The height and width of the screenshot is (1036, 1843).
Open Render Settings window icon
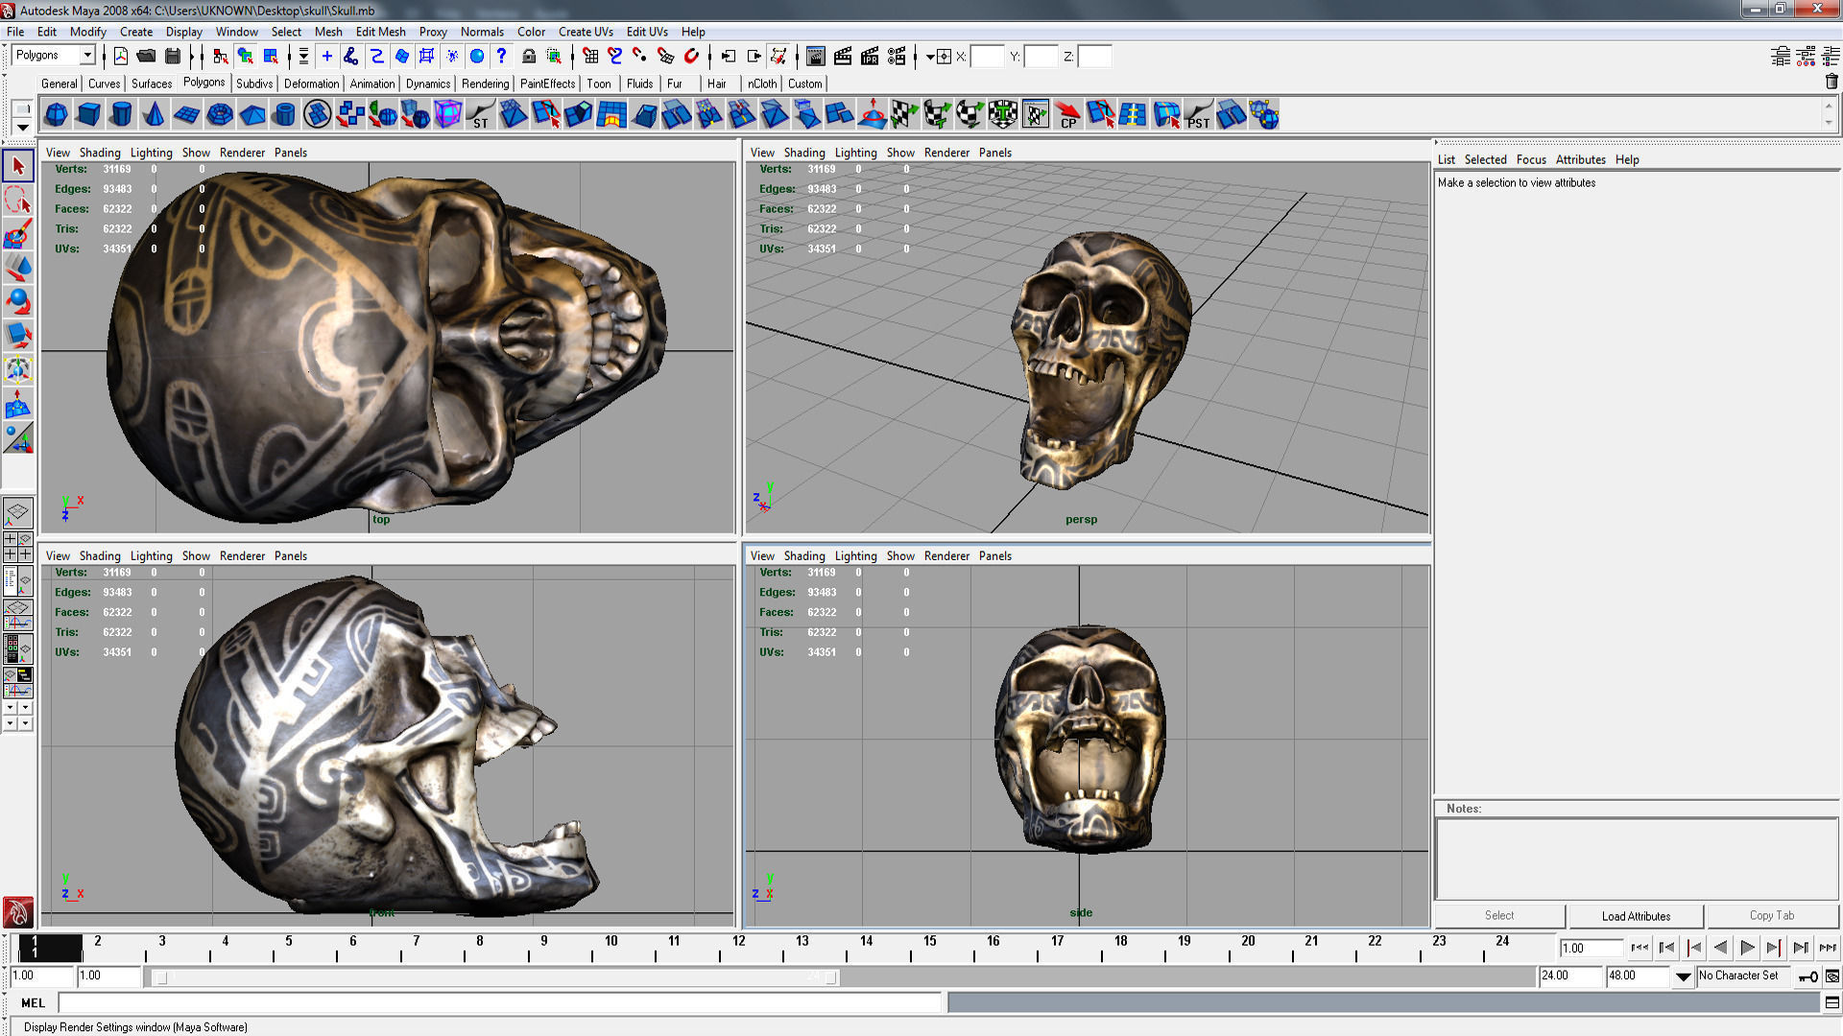coord(897,57)
